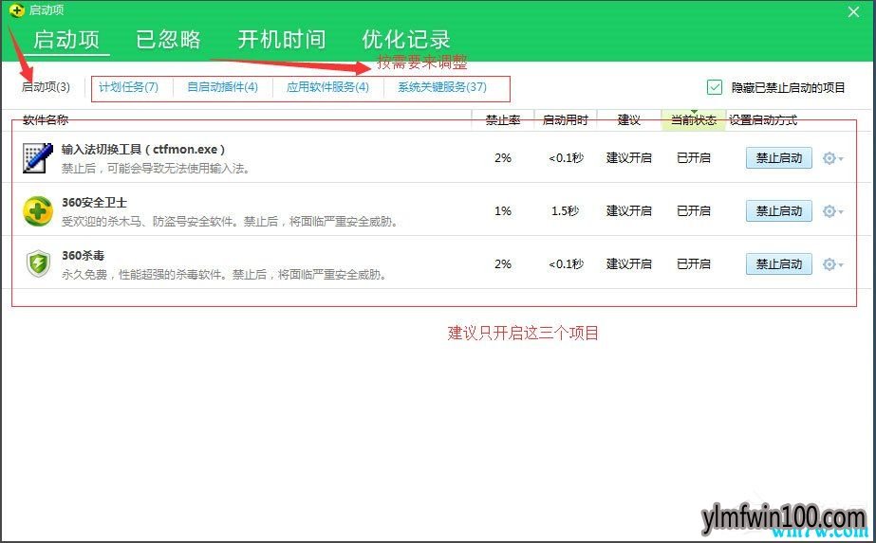Toggle 隐藏已禁止启动的项目 checkbox
The image size is (876, 543).
(715, 87)
